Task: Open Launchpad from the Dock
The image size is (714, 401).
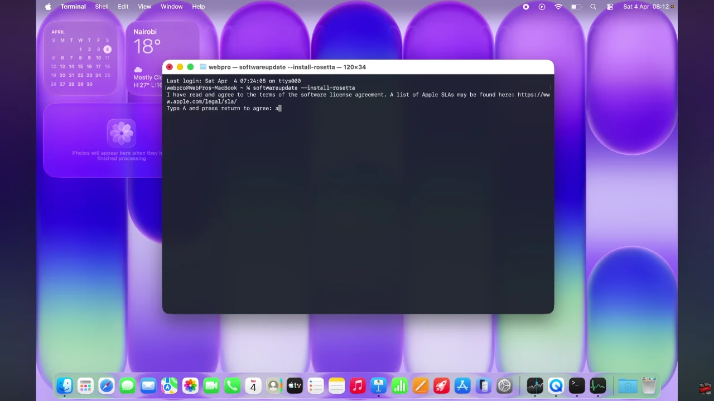Action: pyautogui.click(x=85, y=385)
